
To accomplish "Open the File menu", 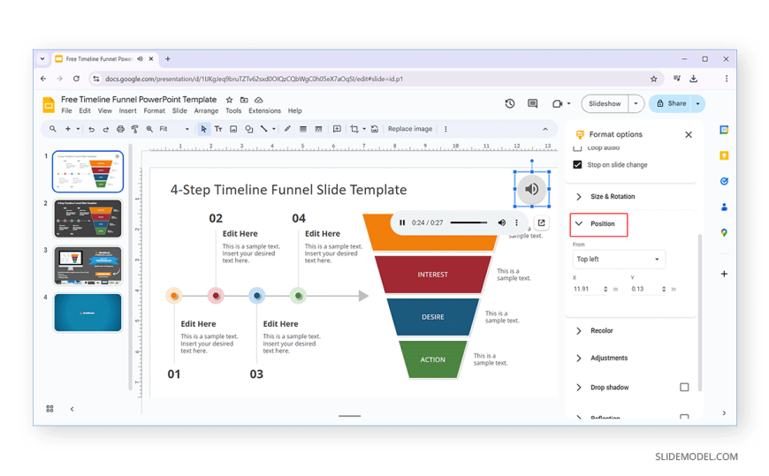I will [66, 110].
